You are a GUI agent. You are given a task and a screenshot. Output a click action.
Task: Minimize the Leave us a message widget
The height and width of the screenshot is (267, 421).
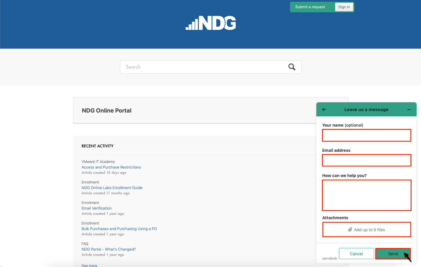(x=409, y=109)
